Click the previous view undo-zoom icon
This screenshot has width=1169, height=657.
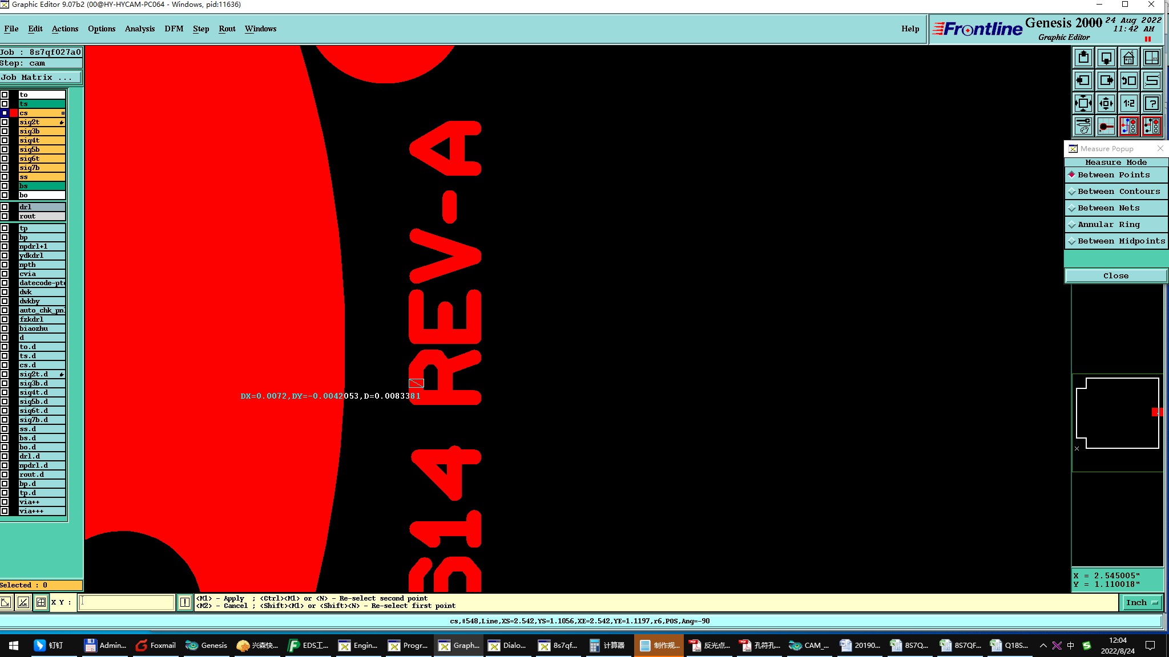click(1129, 80)
